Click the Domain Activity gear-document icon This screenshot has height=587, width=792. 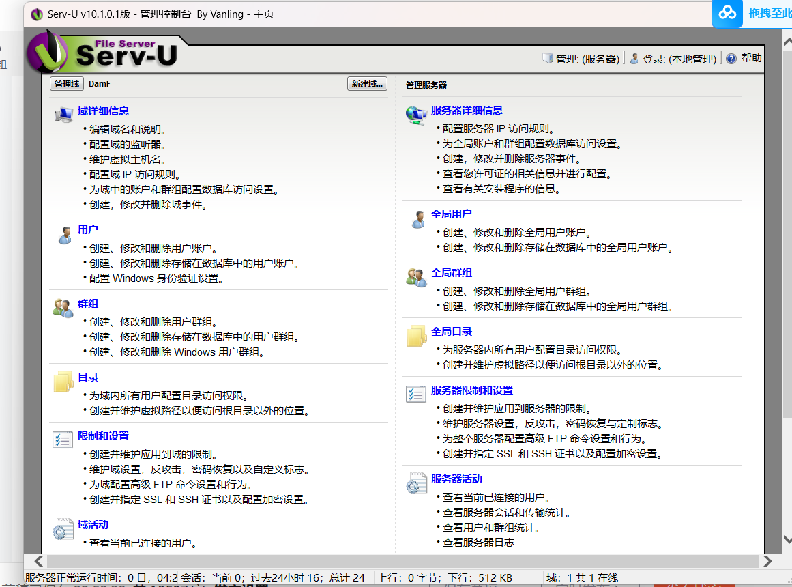click(x=63, y=530)
